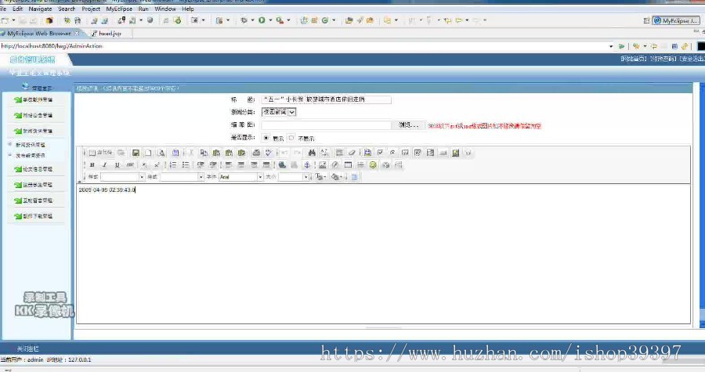The height and width of the screenshot is (372, 705).
Task: Click the thumbnail file path input field
Action: pos(327,125)
